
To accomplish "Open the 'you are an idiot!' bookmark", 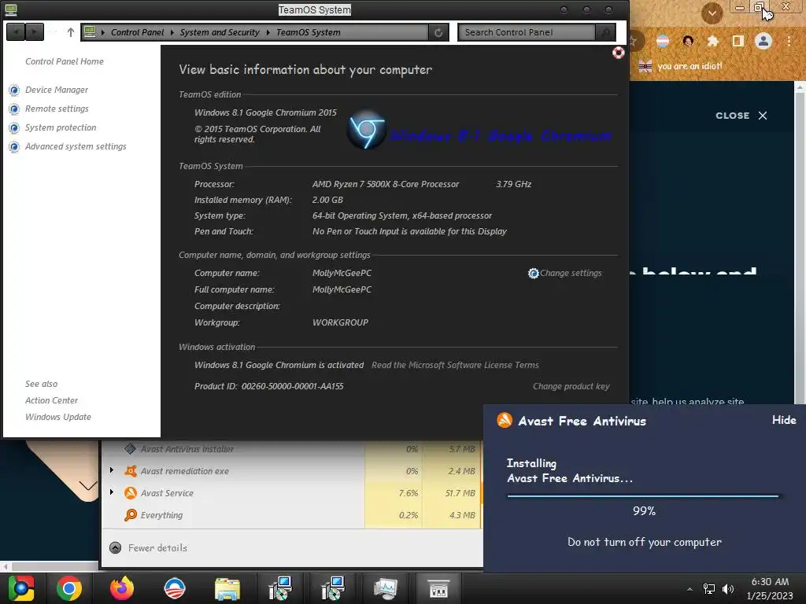I will click(x=680, y=66).
